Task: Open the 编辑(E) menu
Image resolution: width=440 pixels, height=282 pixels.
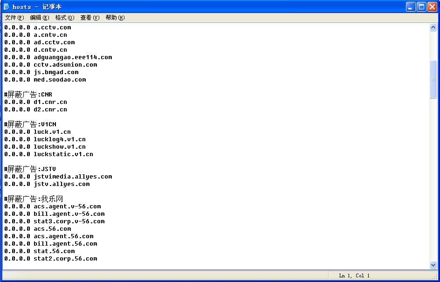Action: (x=40, y=18)
